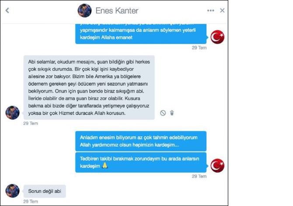Click top Turkish flag avatar
The width and height of the screenshot is (293, 206).
[x=217, y=37]
